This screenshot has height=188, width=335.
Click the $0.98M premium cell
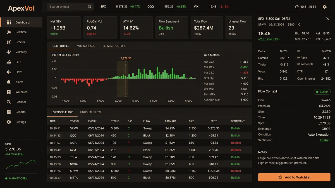click(170, 171)
